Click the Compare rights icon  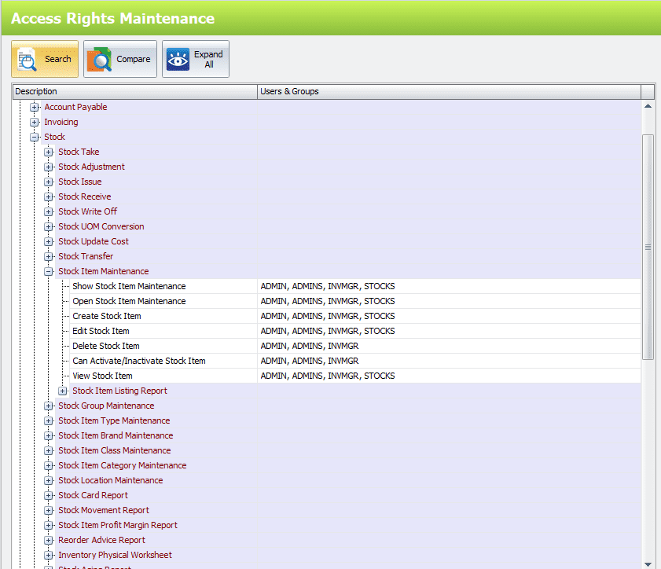coord(100,60)
